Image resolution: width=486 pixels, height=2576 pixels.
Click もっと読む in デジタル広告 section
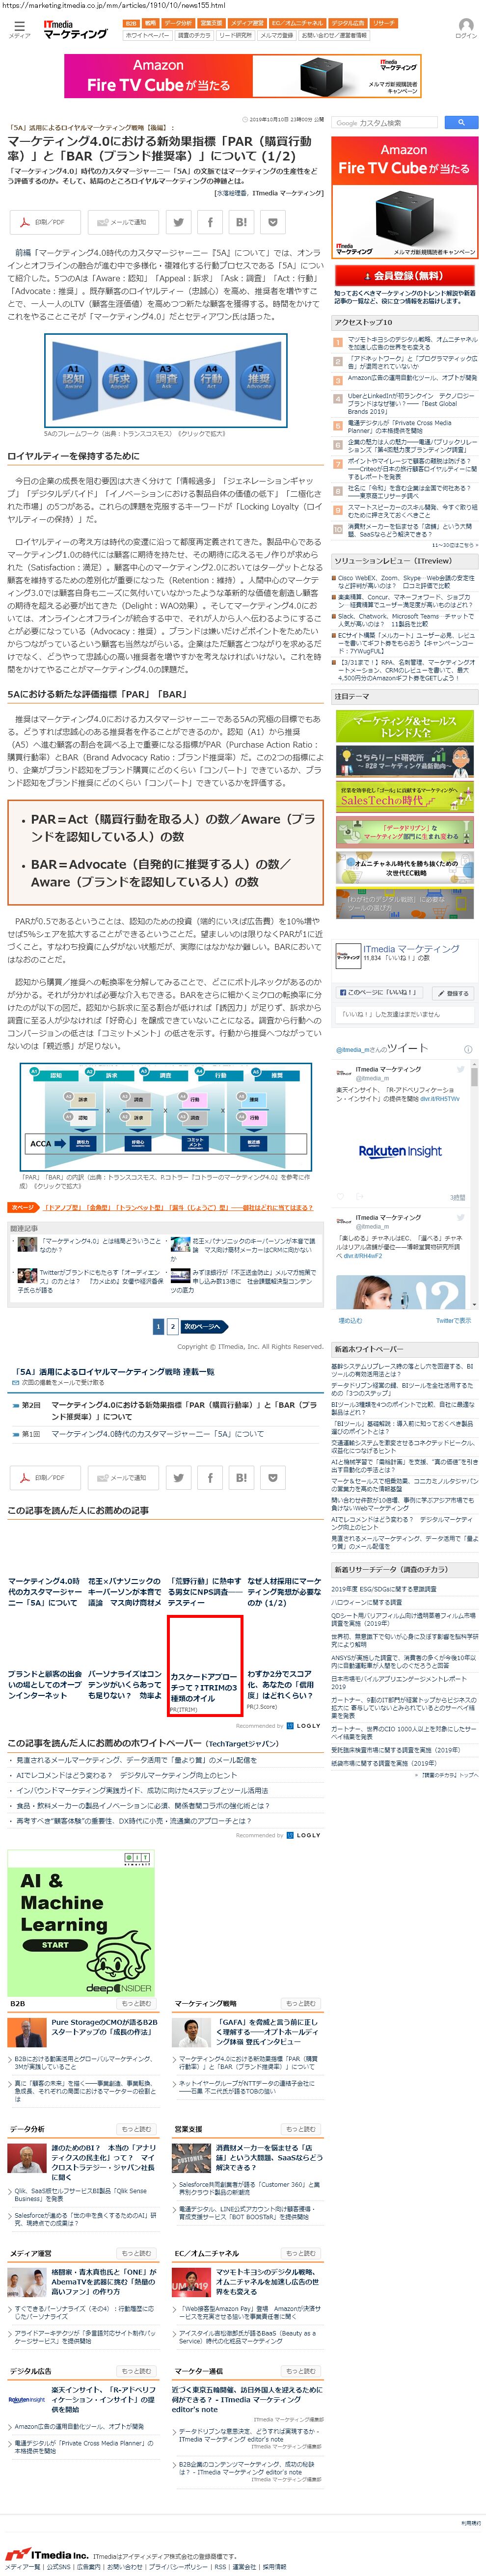click(x=136, y=2371)
